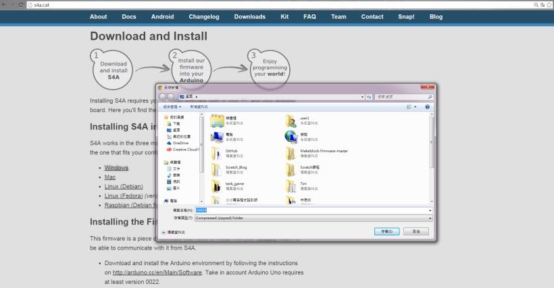This screenshot has width=554, height=288.
Task: Expand the file name history dropdown
Action: click(430, 210)
